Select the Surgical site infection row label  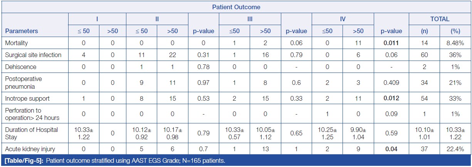(x=33, y=55)
